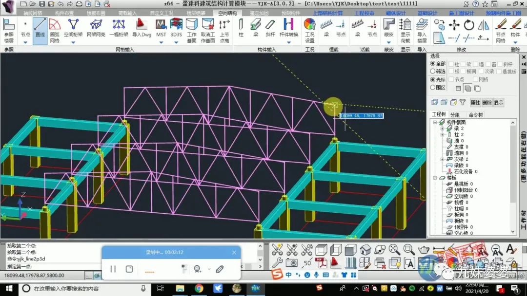Viewport: 527px width, 296px height.
Task: Open the dropdown arrow under 蒙皮
Action: [388, 42]
